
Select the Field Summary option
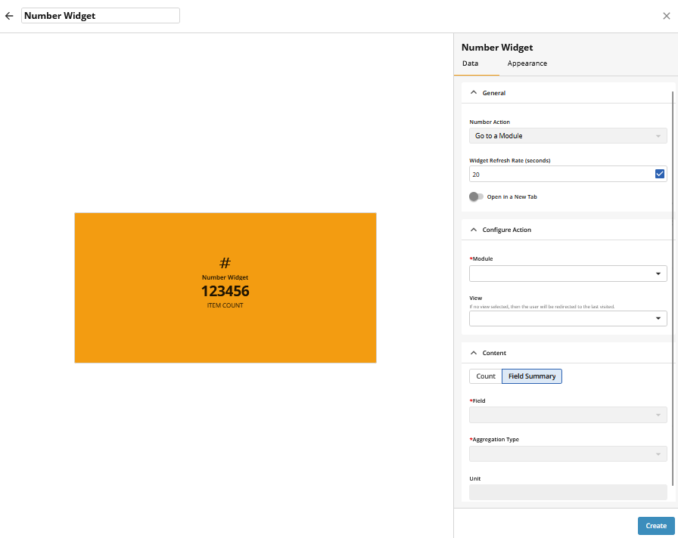(x=532, y=376)
